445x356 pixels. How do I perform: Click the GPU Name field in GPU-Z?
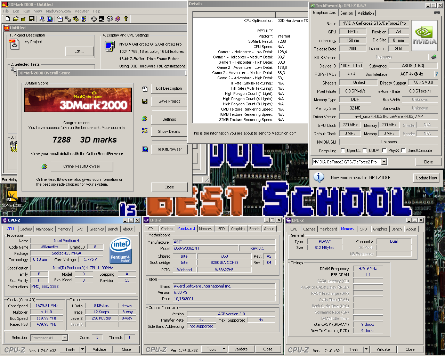pyautogui.click(x=374, y=23)
